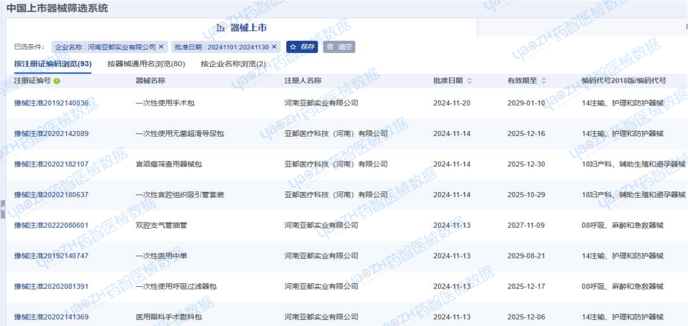Save the selected filter conditions with 保存
This screenshot has height=326, width=688.
302,47
